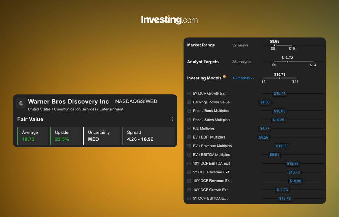The image size is (339, 217).
Task: Click the Average 10.73 fair value card
Action: [x=33, y=136]
